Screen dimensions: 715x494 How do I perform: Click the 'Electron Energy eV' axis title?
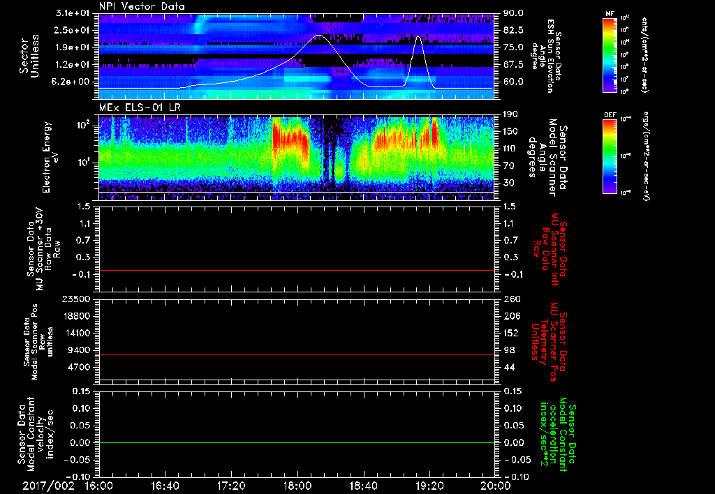pos(52,157)
